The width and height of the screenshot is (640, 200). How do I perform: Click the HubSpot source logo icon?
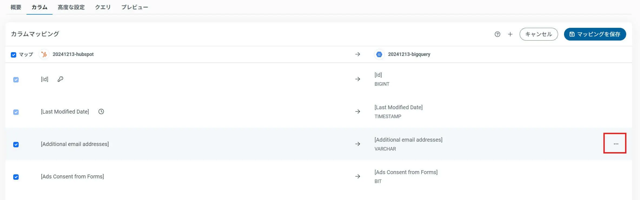[x=44, y=54]
